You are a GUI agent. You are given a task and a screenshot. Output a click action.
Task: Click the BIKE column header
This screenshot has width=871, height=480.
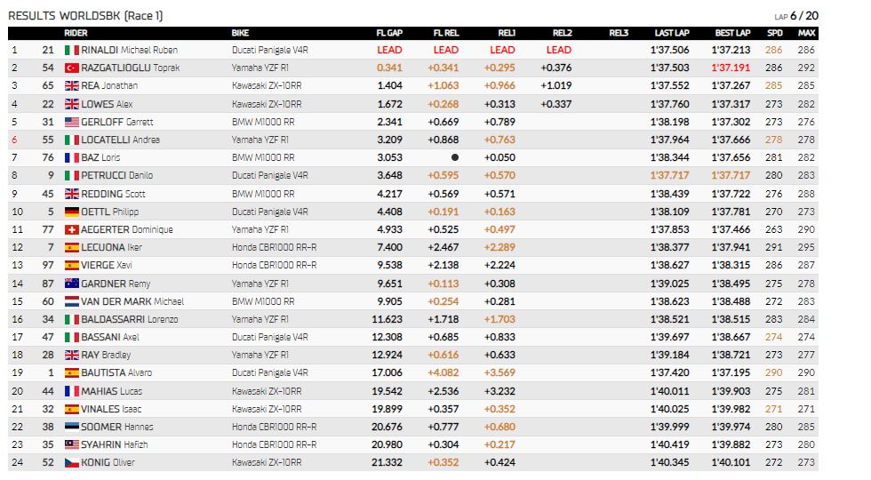click(240, 33)
